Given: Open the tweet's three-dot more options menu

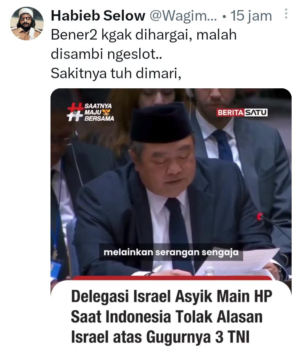Looking at the screenshot, I should [286, 14].
